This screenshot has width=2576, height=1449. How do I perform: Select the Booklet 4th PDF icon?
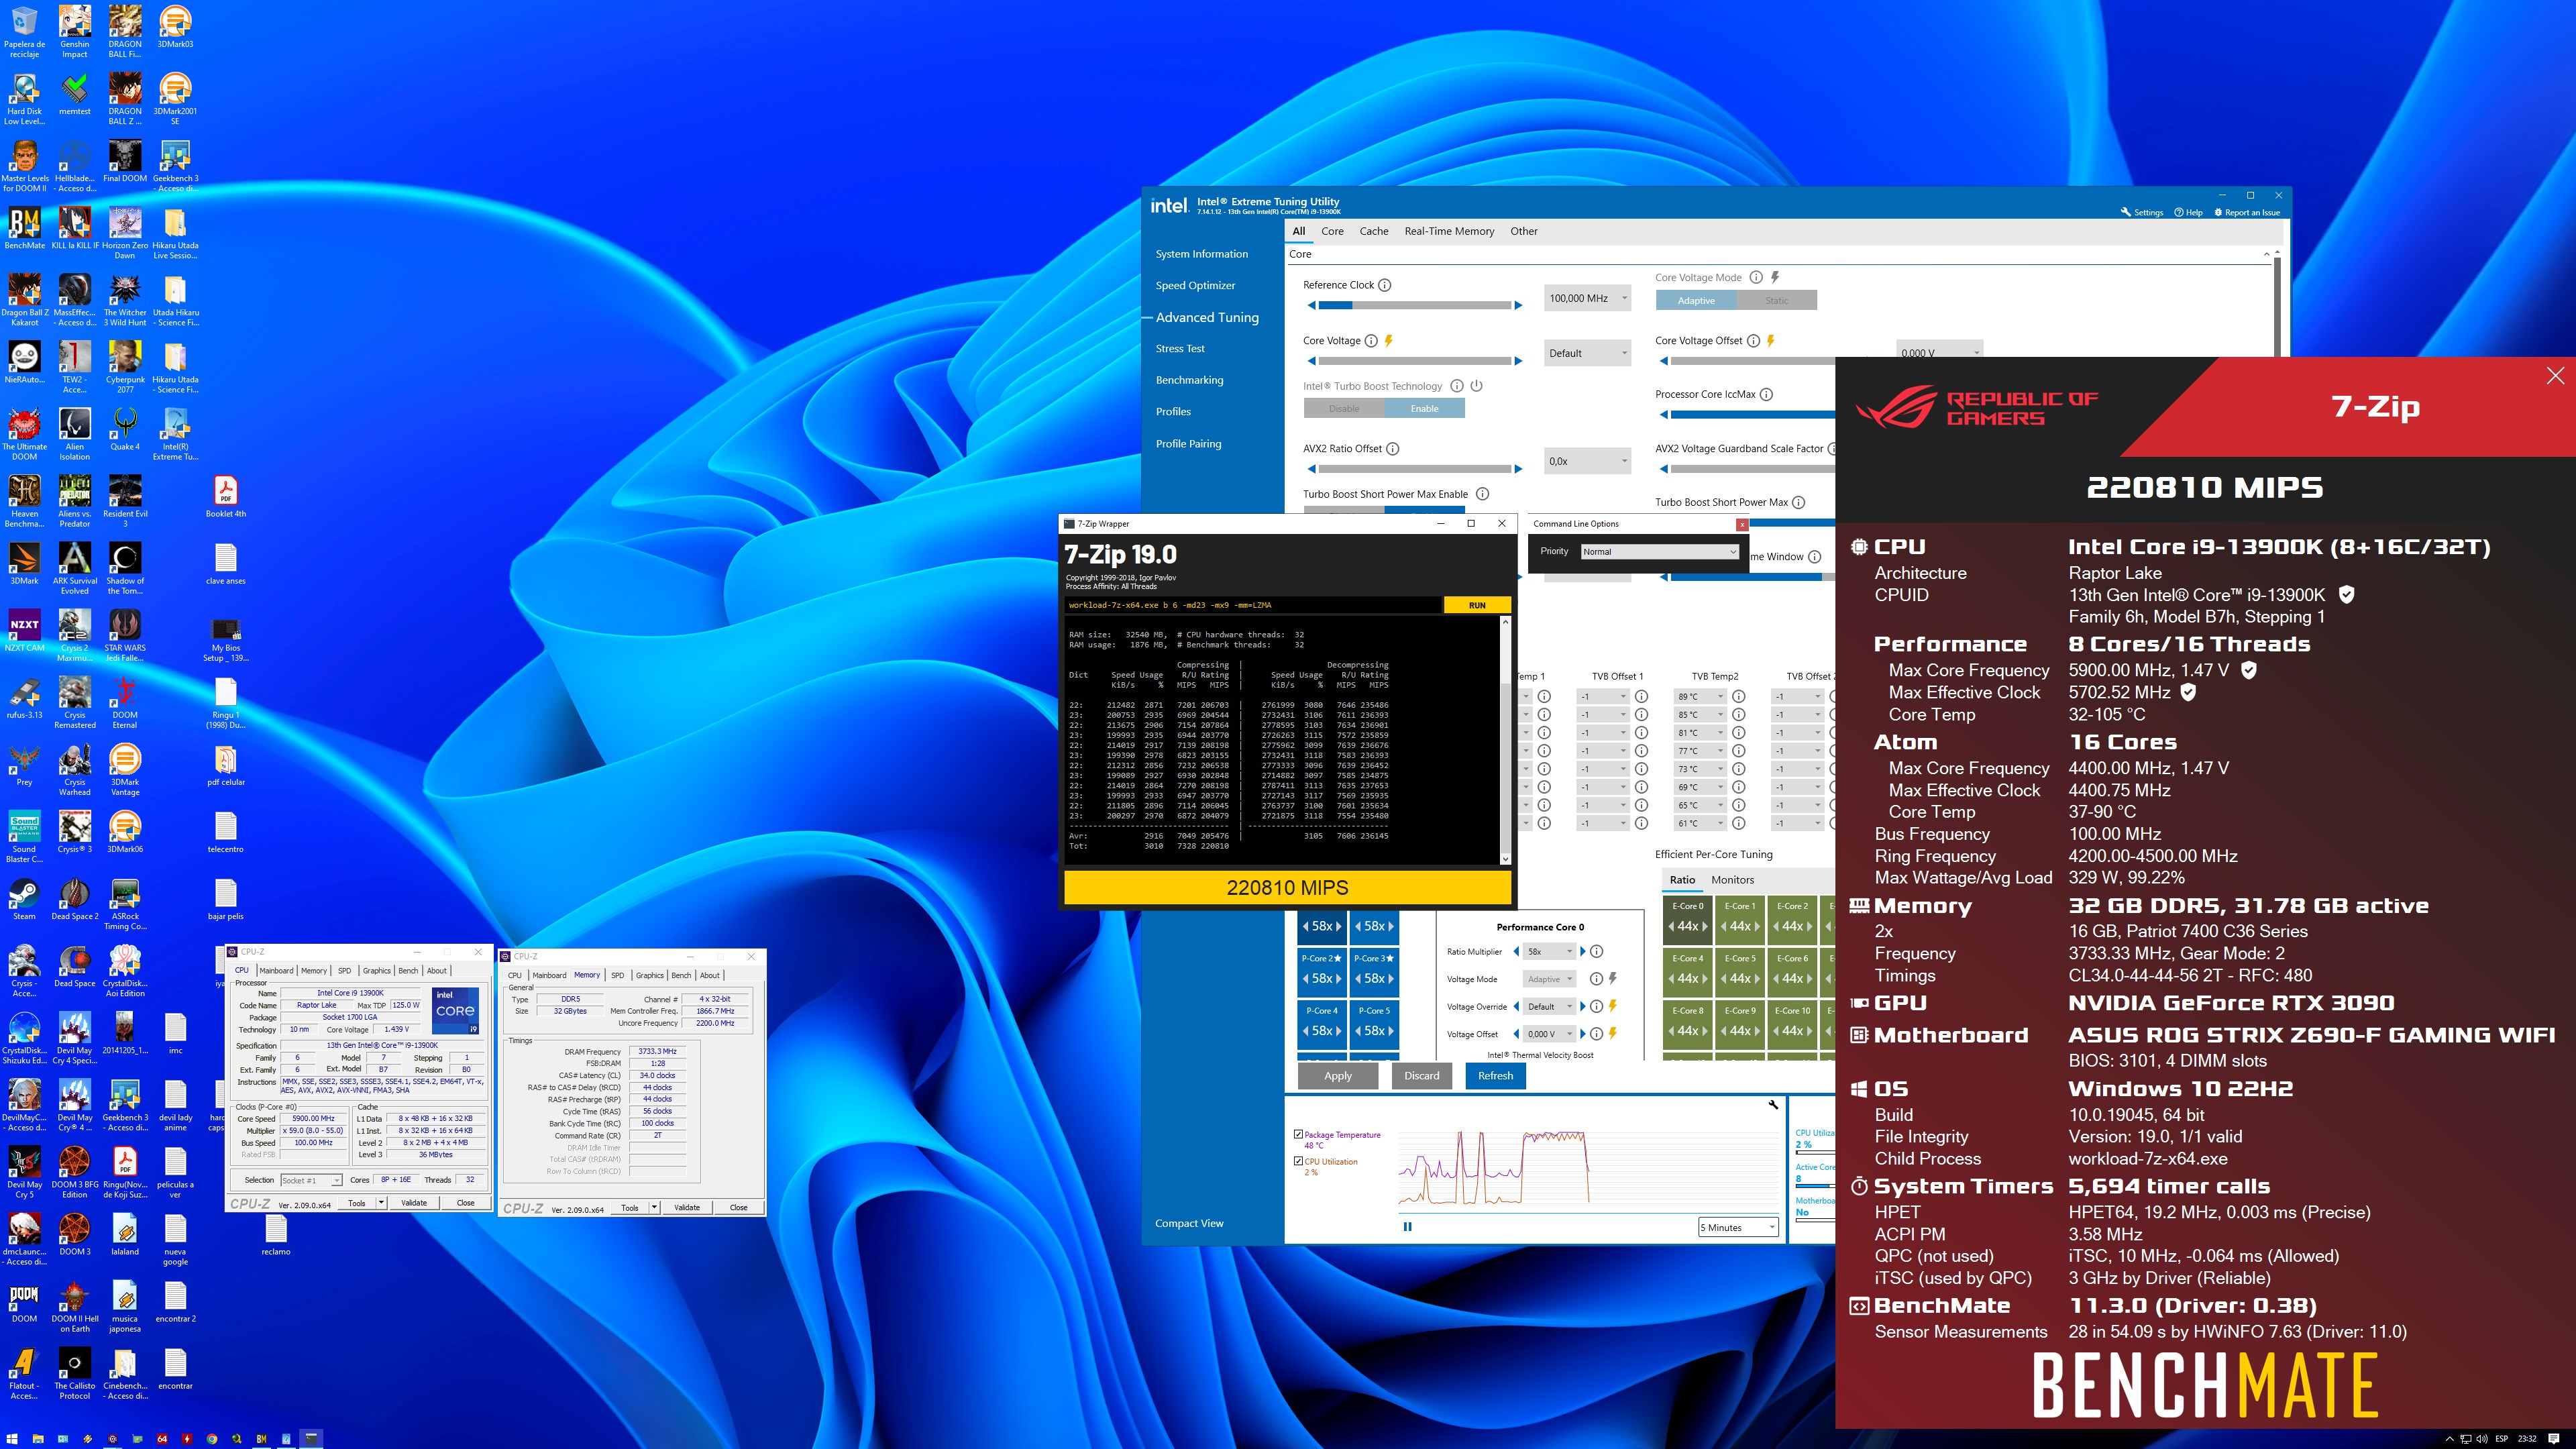pyautogui.click(x=225, y=496)
